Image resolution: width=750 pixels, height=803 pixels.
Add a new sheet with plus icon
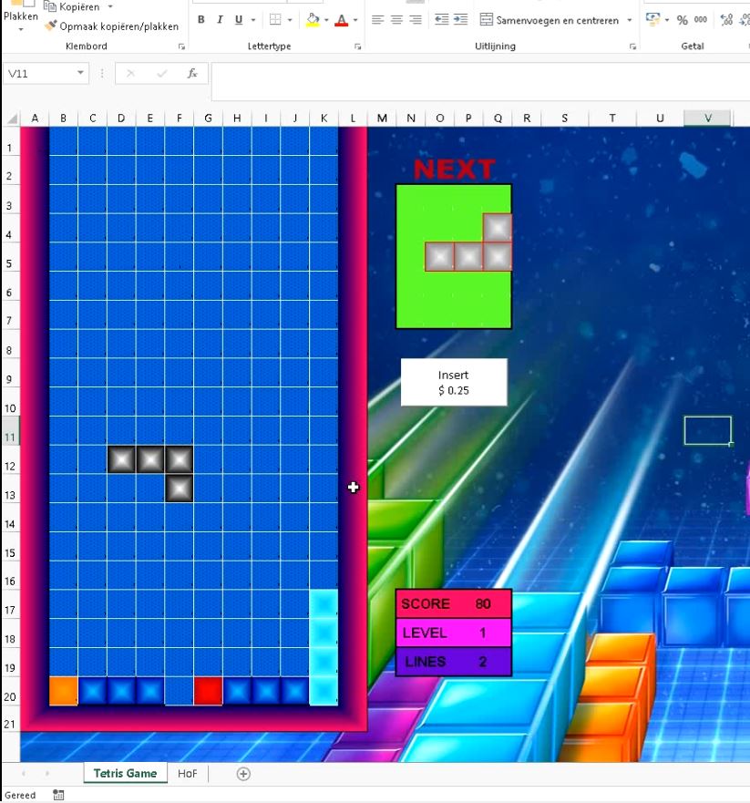(243, 774)
